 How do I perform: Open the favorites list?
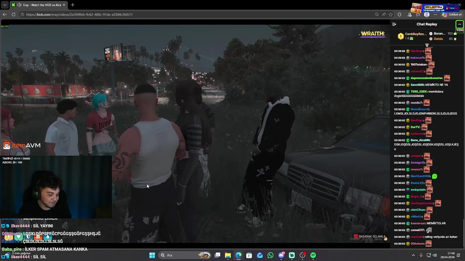point(418,14)
